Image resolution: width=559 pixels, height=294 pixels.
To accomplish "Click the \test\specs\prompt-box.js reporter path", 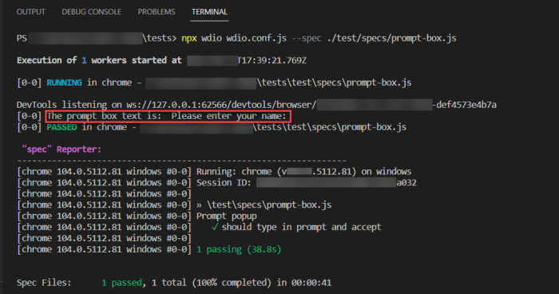I will (x=269, y=205).
